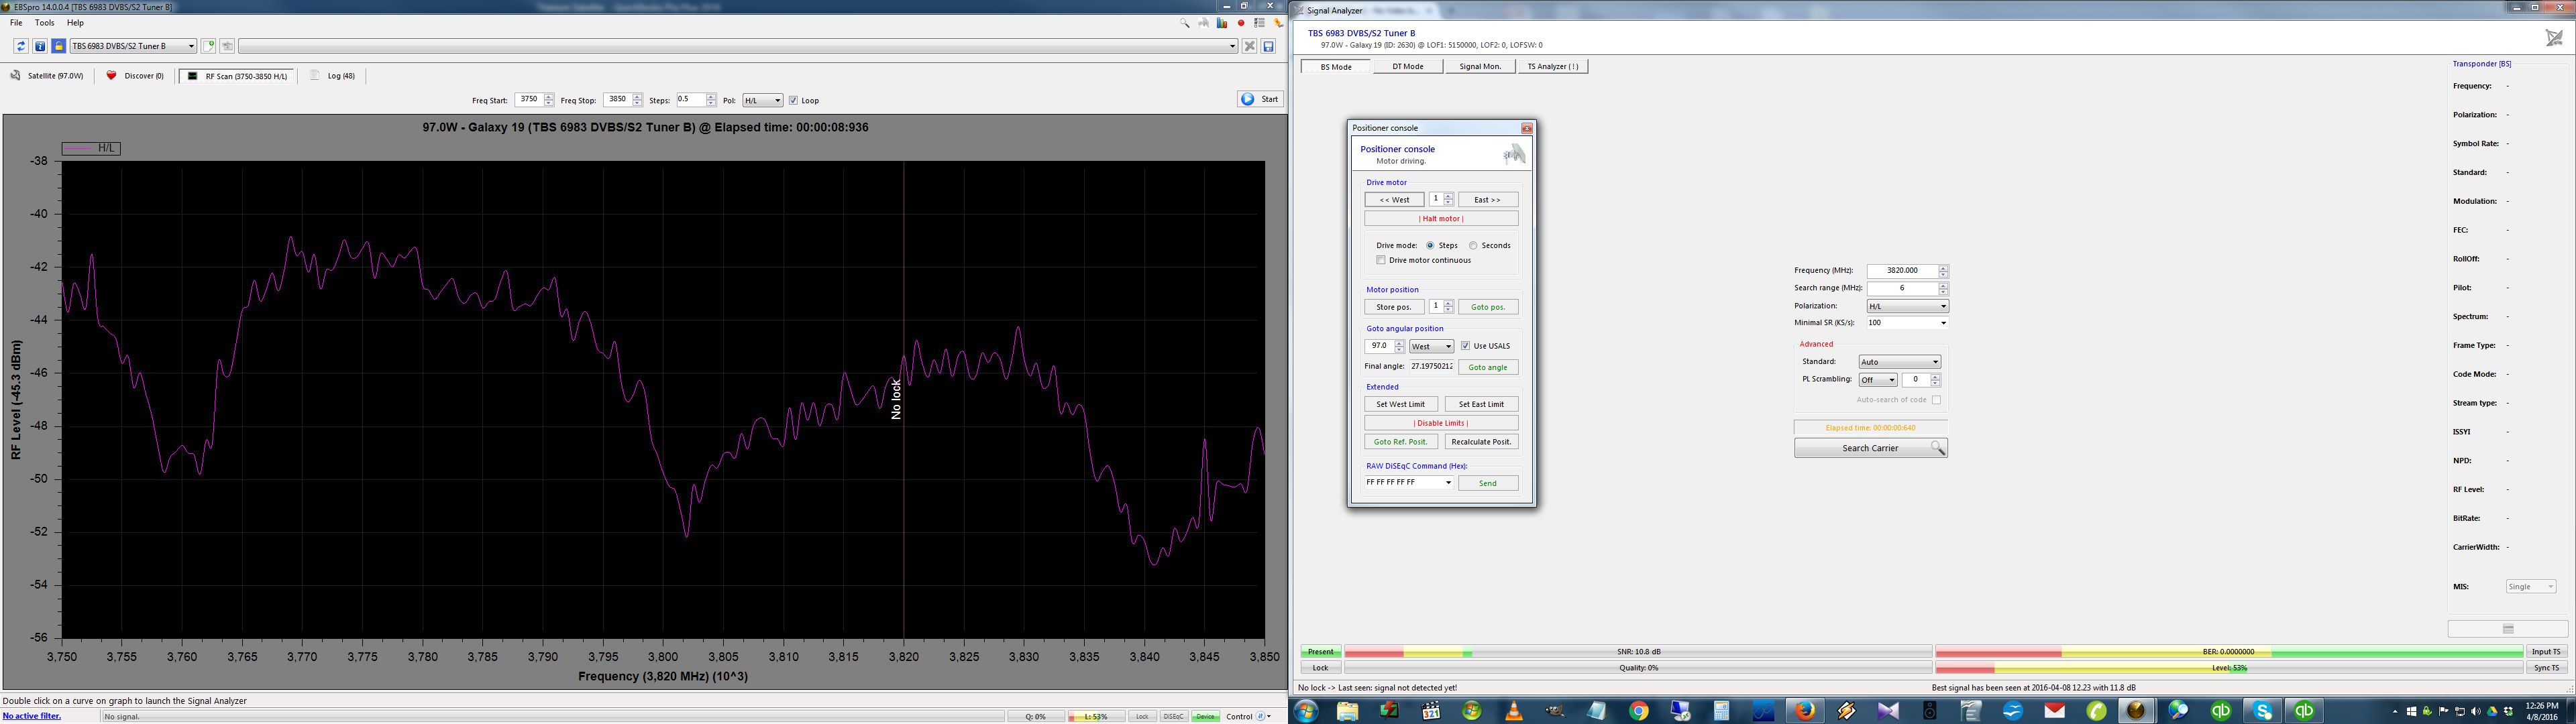Open the MIS Single dropdown
2576x724 pixels.
[2531, 587]
